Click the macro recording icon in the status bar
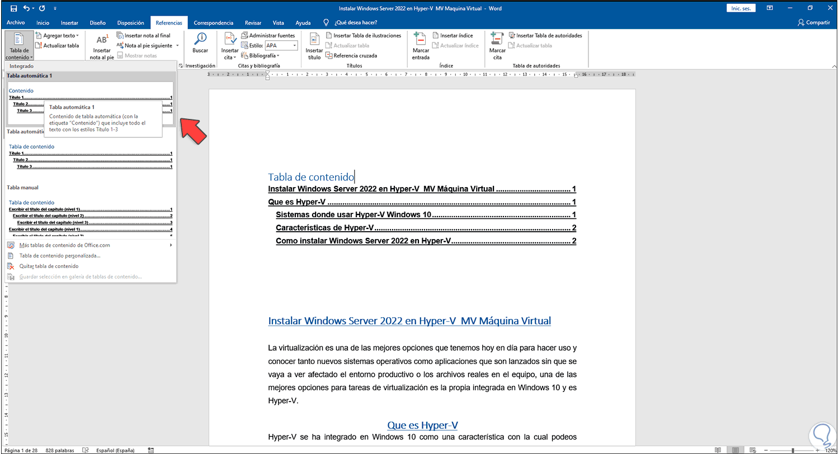 point(151,450)
